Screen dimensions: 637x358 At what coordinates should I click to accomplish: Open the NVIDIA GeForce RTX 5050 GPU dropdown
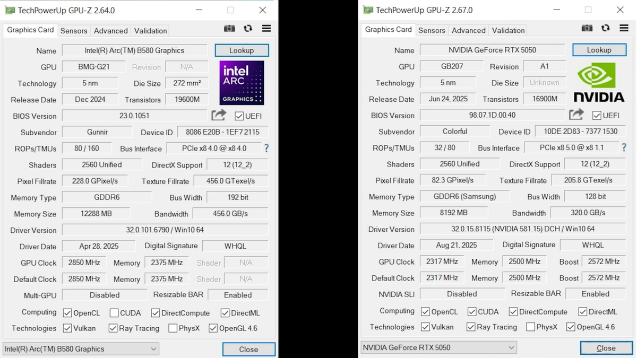click(438, 348)
